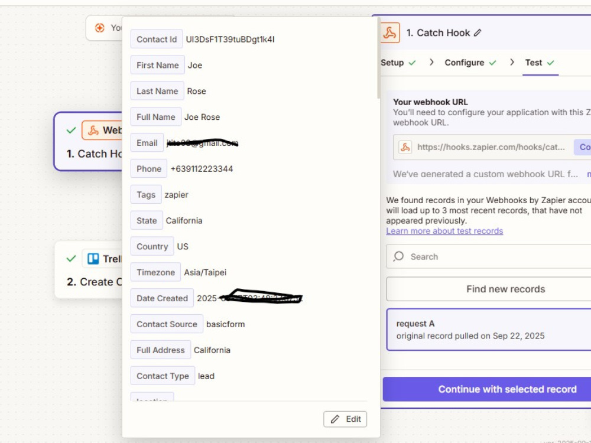This screenshot has width=591, height=443.
Task: Click the phone number +639112223344
Action: coord(202,169)
